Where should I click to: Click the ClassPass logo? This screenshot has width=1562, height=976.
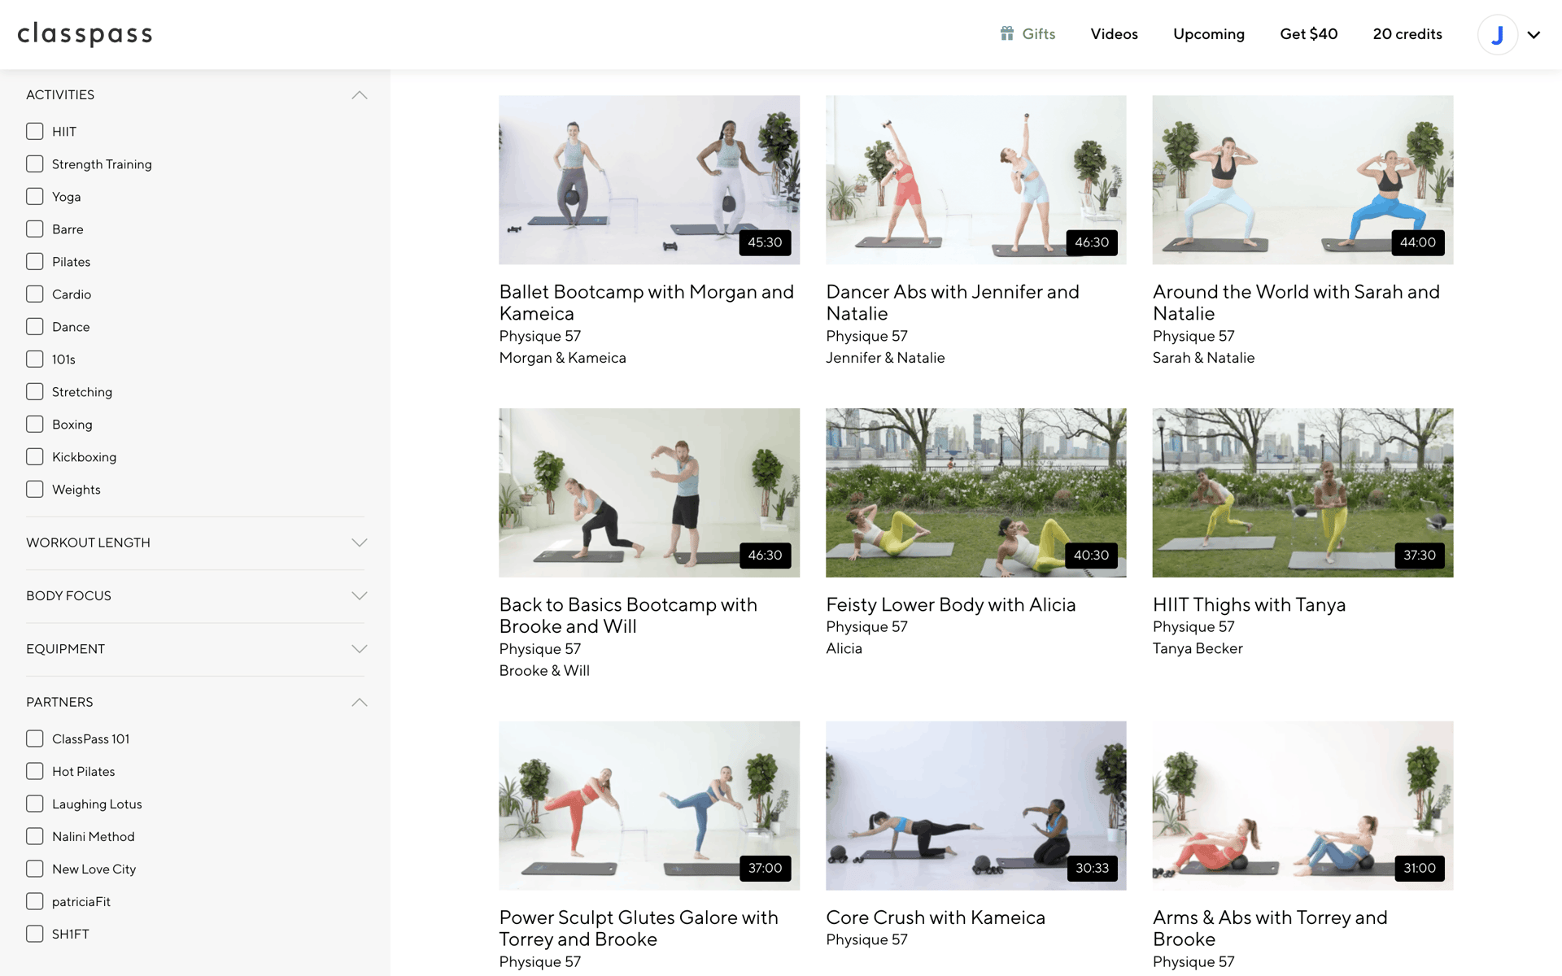(x=85, y=34)
